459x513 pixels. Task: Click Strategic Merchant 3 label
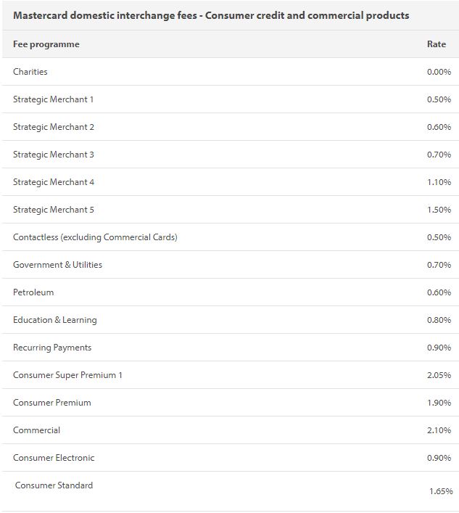click(x=54, y=155)
